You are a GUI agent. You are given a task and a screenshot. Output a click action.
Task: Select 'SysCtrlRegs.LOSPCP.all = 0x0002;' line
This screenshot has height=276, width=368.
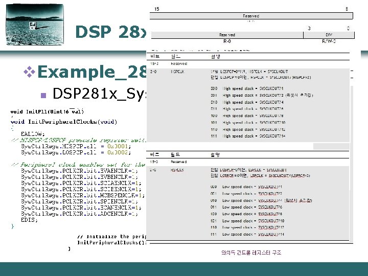(76, 152)
